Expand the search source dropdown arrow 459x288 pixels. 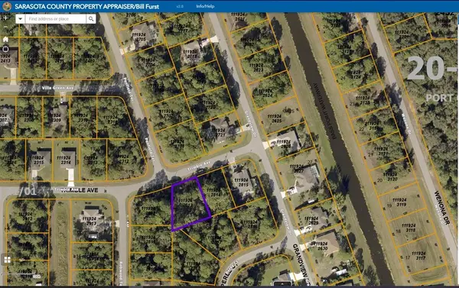(20, 19)
